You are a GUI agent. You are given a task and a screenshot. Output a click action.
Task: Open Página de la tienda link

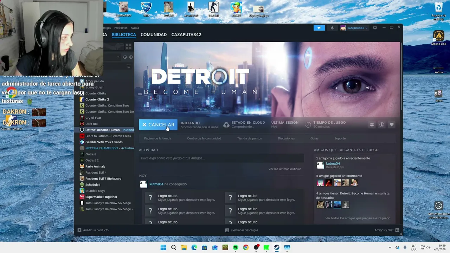(x=157, y=138)
